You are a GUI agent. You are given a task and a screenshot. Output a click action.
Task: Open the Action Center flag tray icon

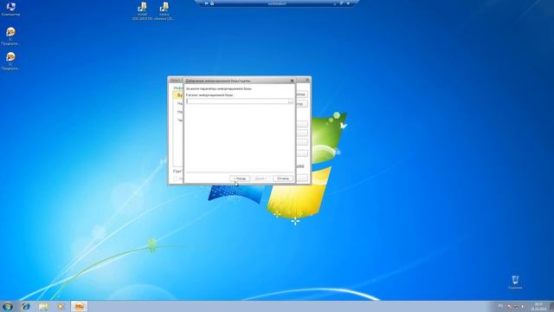(x=510, y=307)
